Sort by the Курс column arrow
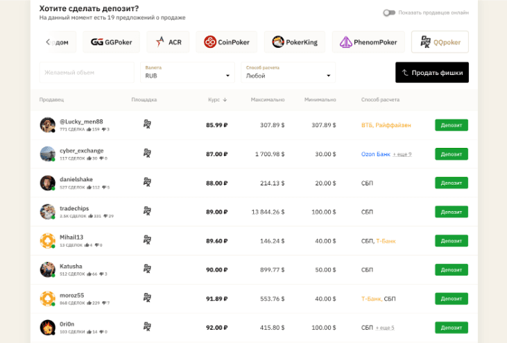507x343 pixels. 225,100
